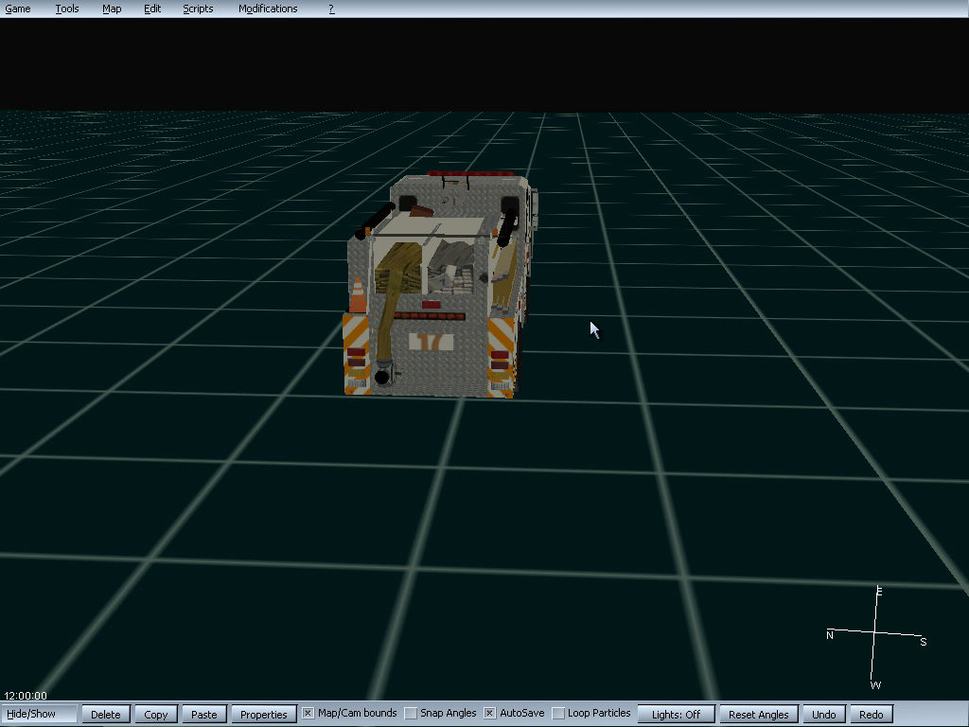The width and height of the screenshot is (969, 727).
Task: Open the Game menu
Action: coord(18,9)
